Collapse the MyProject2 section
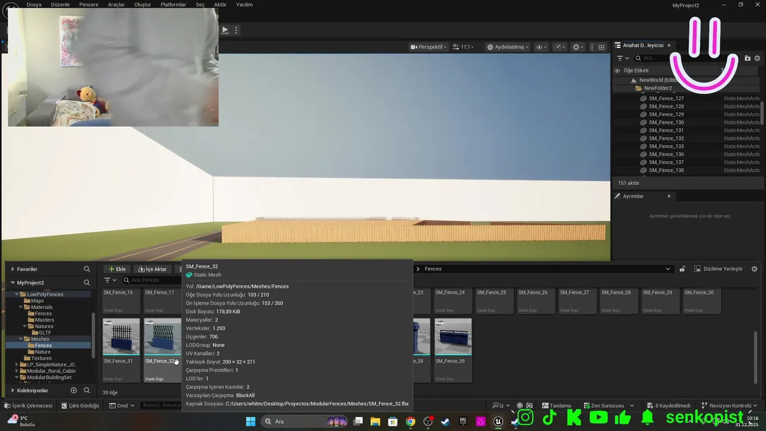This screenshot has width=766, height=431. pos(13,283)
